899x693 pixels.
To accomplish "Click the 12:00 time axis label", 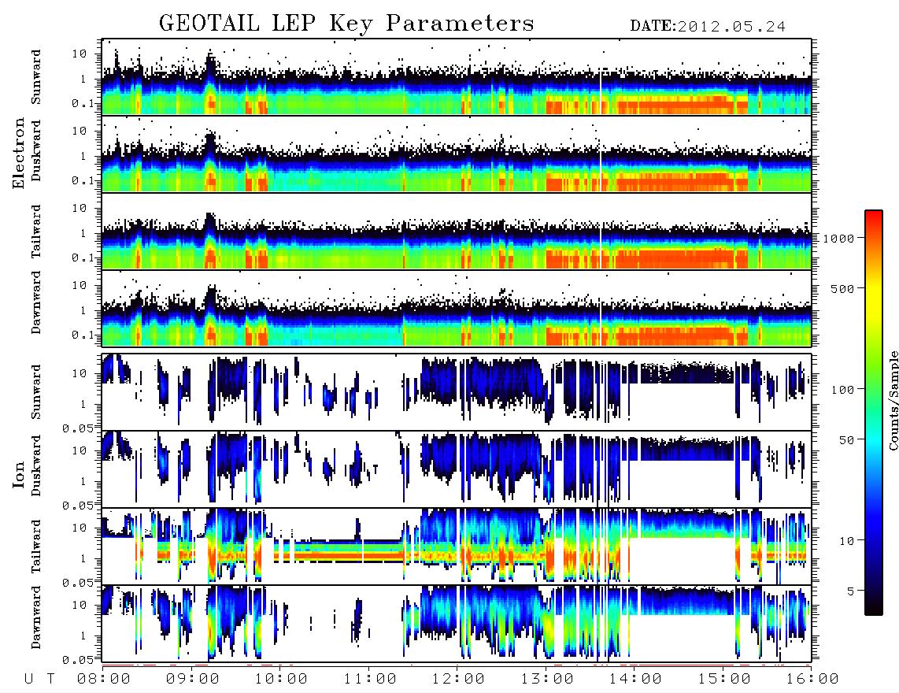I will 458,680.
